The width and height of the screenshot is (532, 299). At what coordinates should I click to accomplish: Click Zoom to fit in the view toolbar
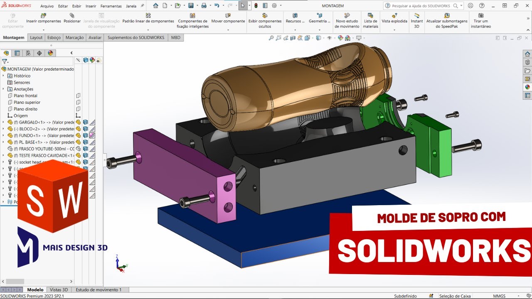pos(271,38)
